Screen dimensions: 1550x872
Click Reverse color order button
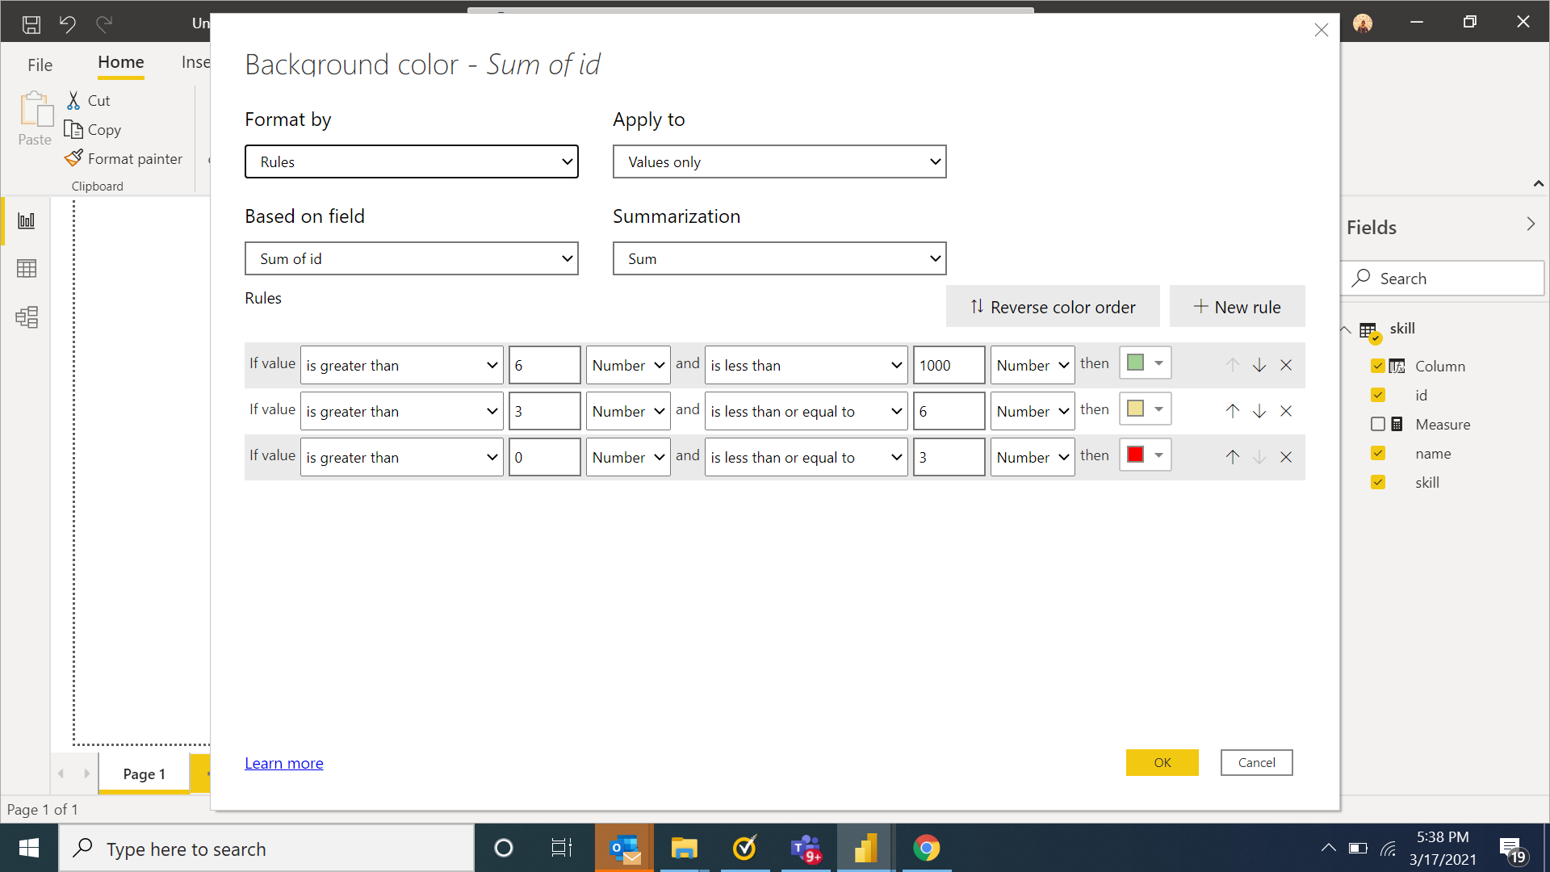click(x=1053, y=307)
